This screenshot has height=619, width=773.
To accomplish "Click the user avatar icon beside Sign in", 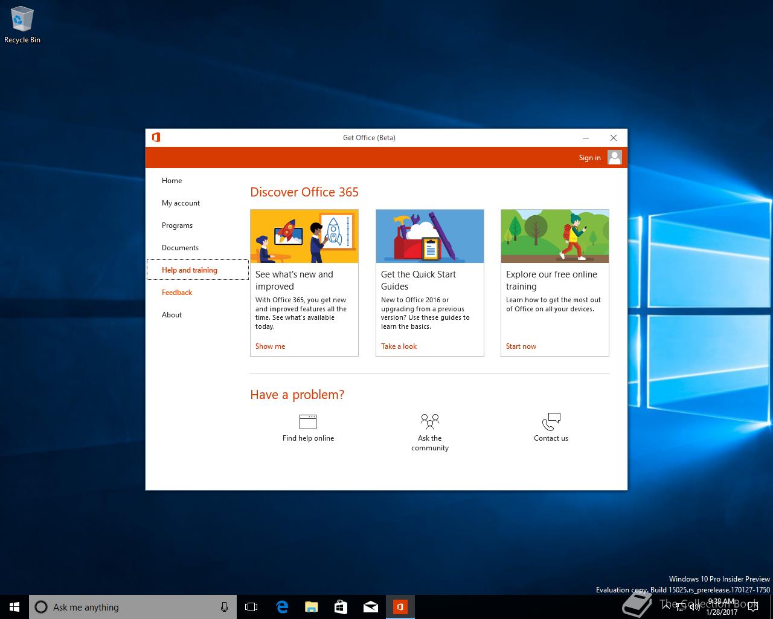I will (x=615, y=157).
